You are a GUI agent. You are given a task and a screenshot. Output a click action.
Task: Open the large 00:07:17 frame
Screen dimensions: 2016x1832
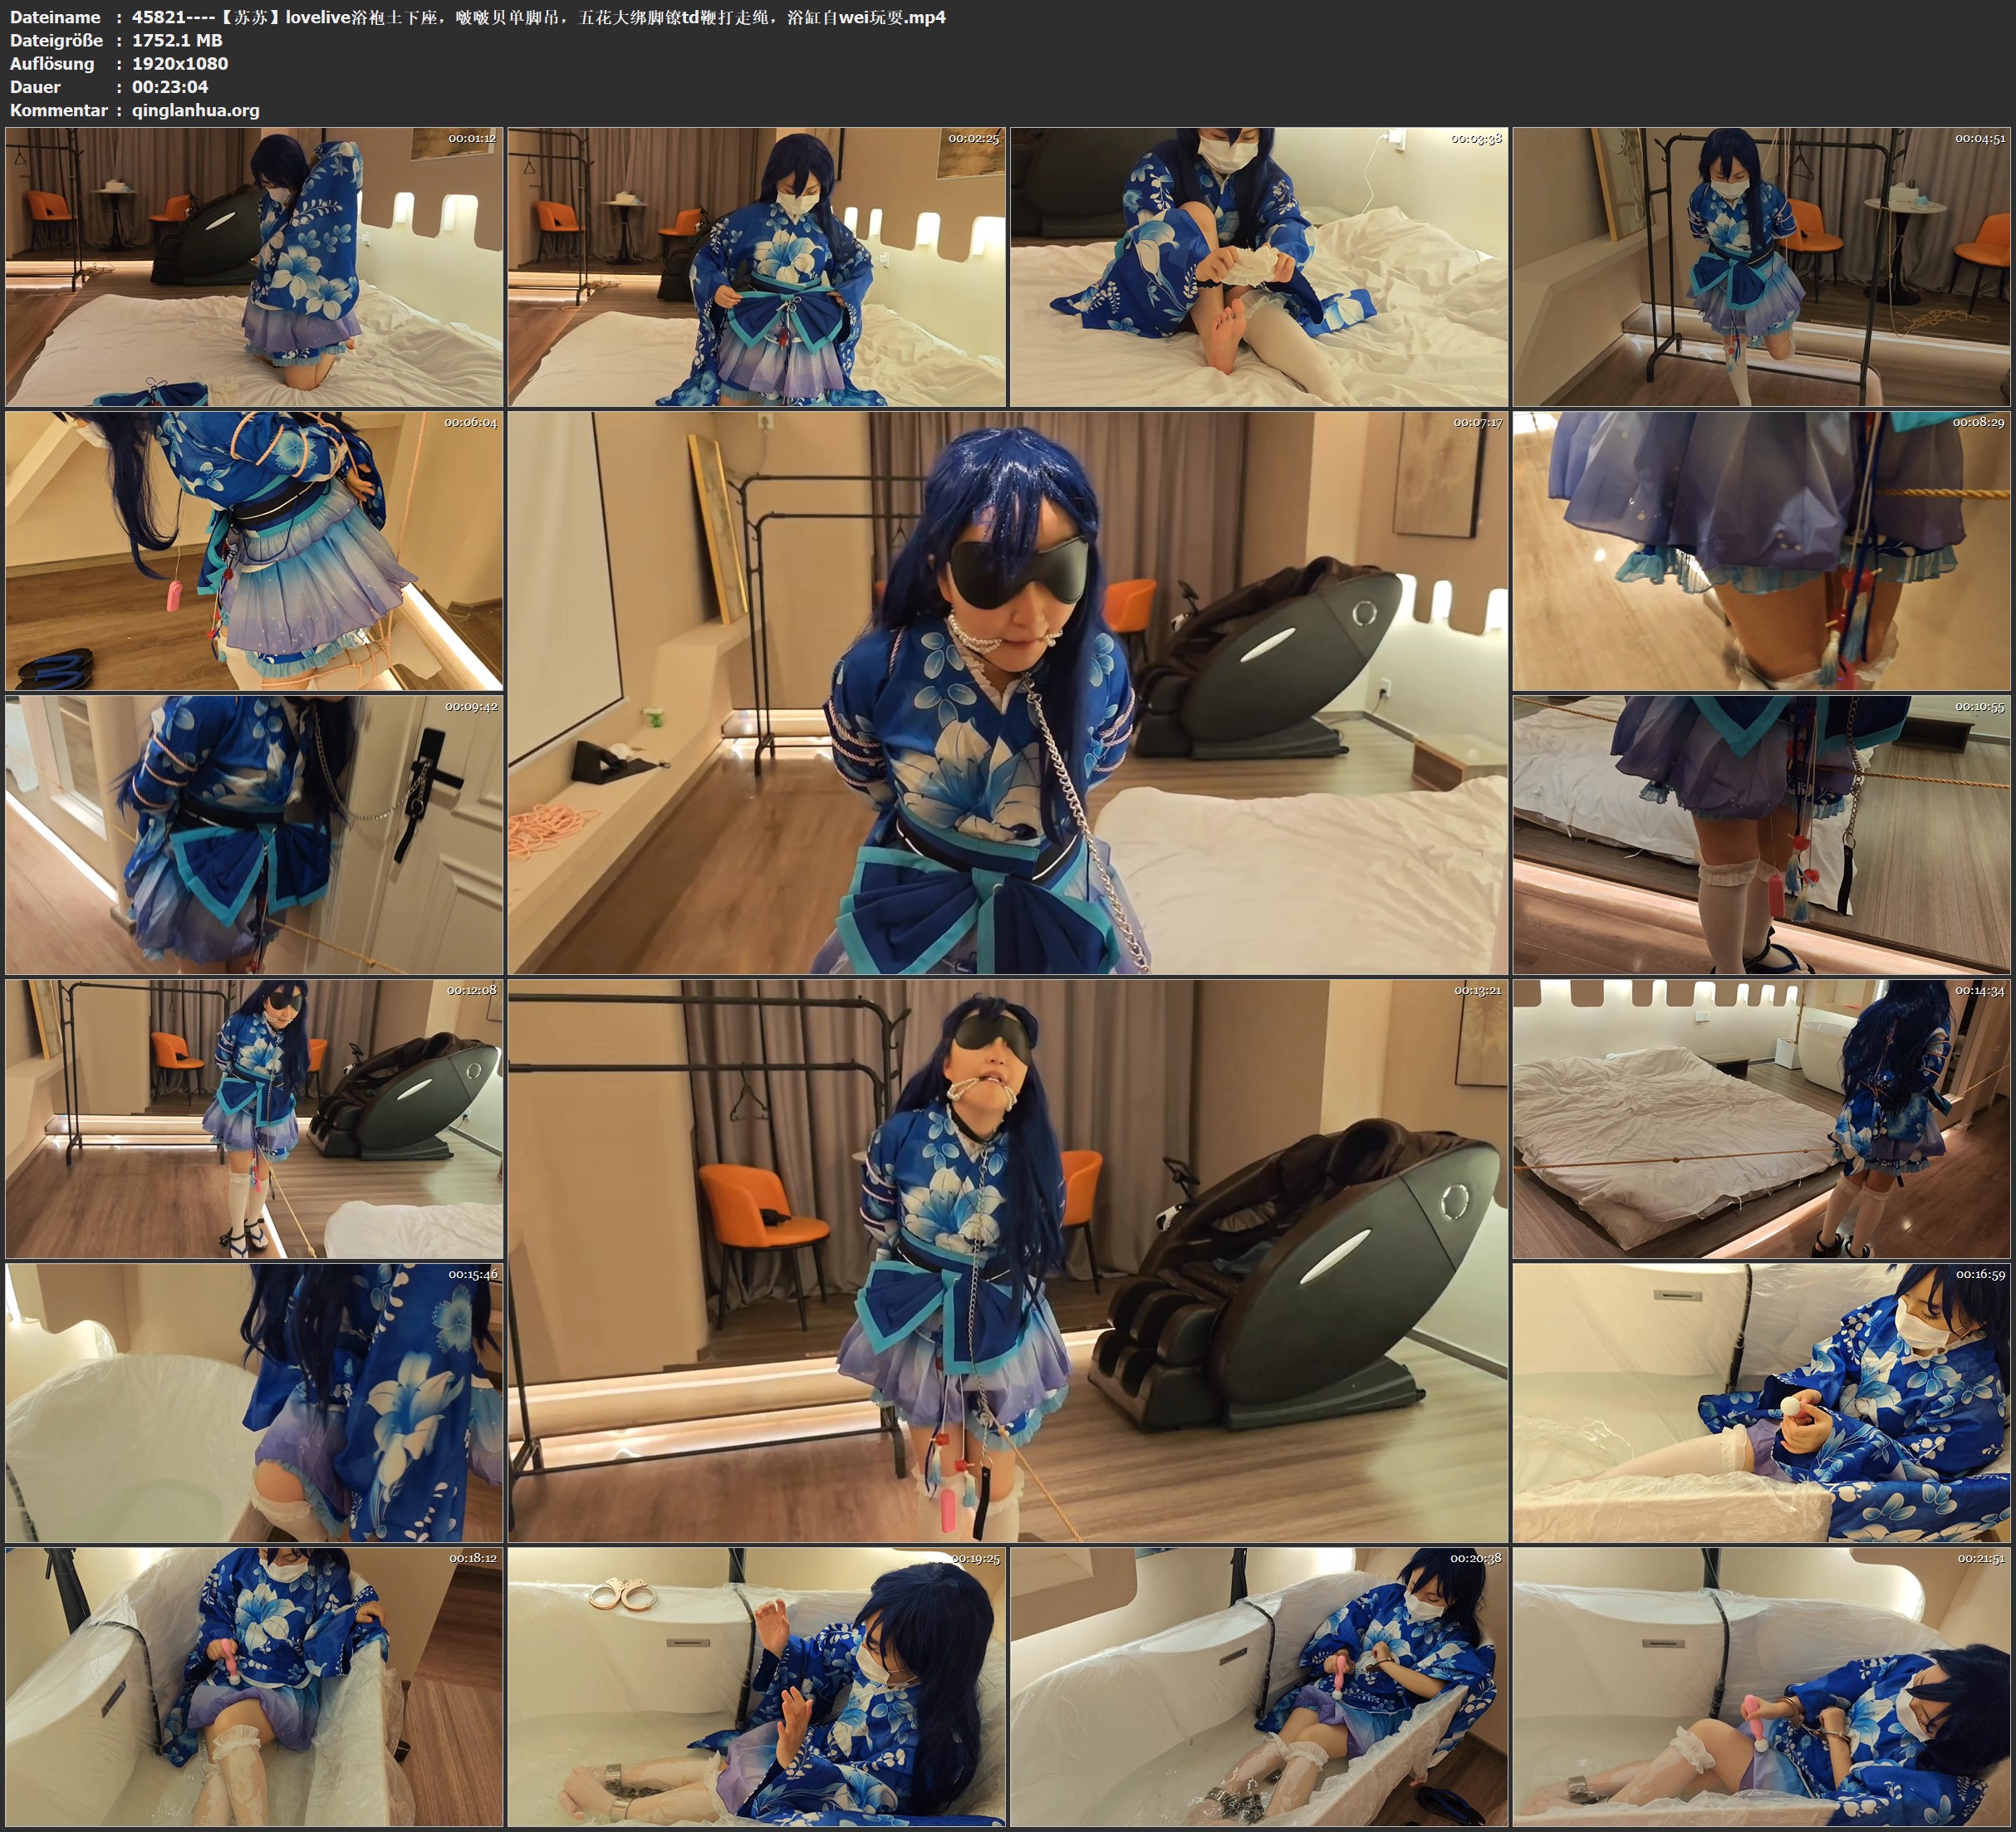(1007, 693)
